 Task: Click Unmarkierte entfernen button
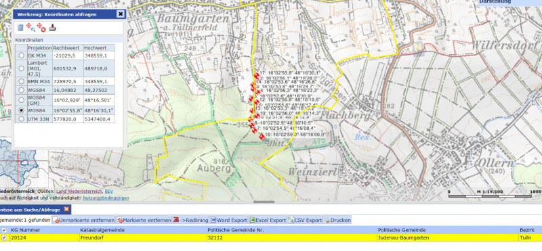pos(83,220)
